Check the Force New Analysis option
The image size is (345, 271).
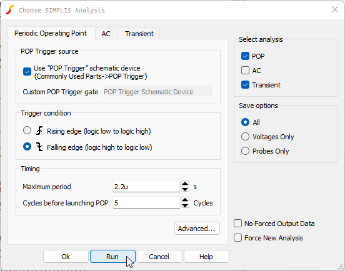click(238, 238)
